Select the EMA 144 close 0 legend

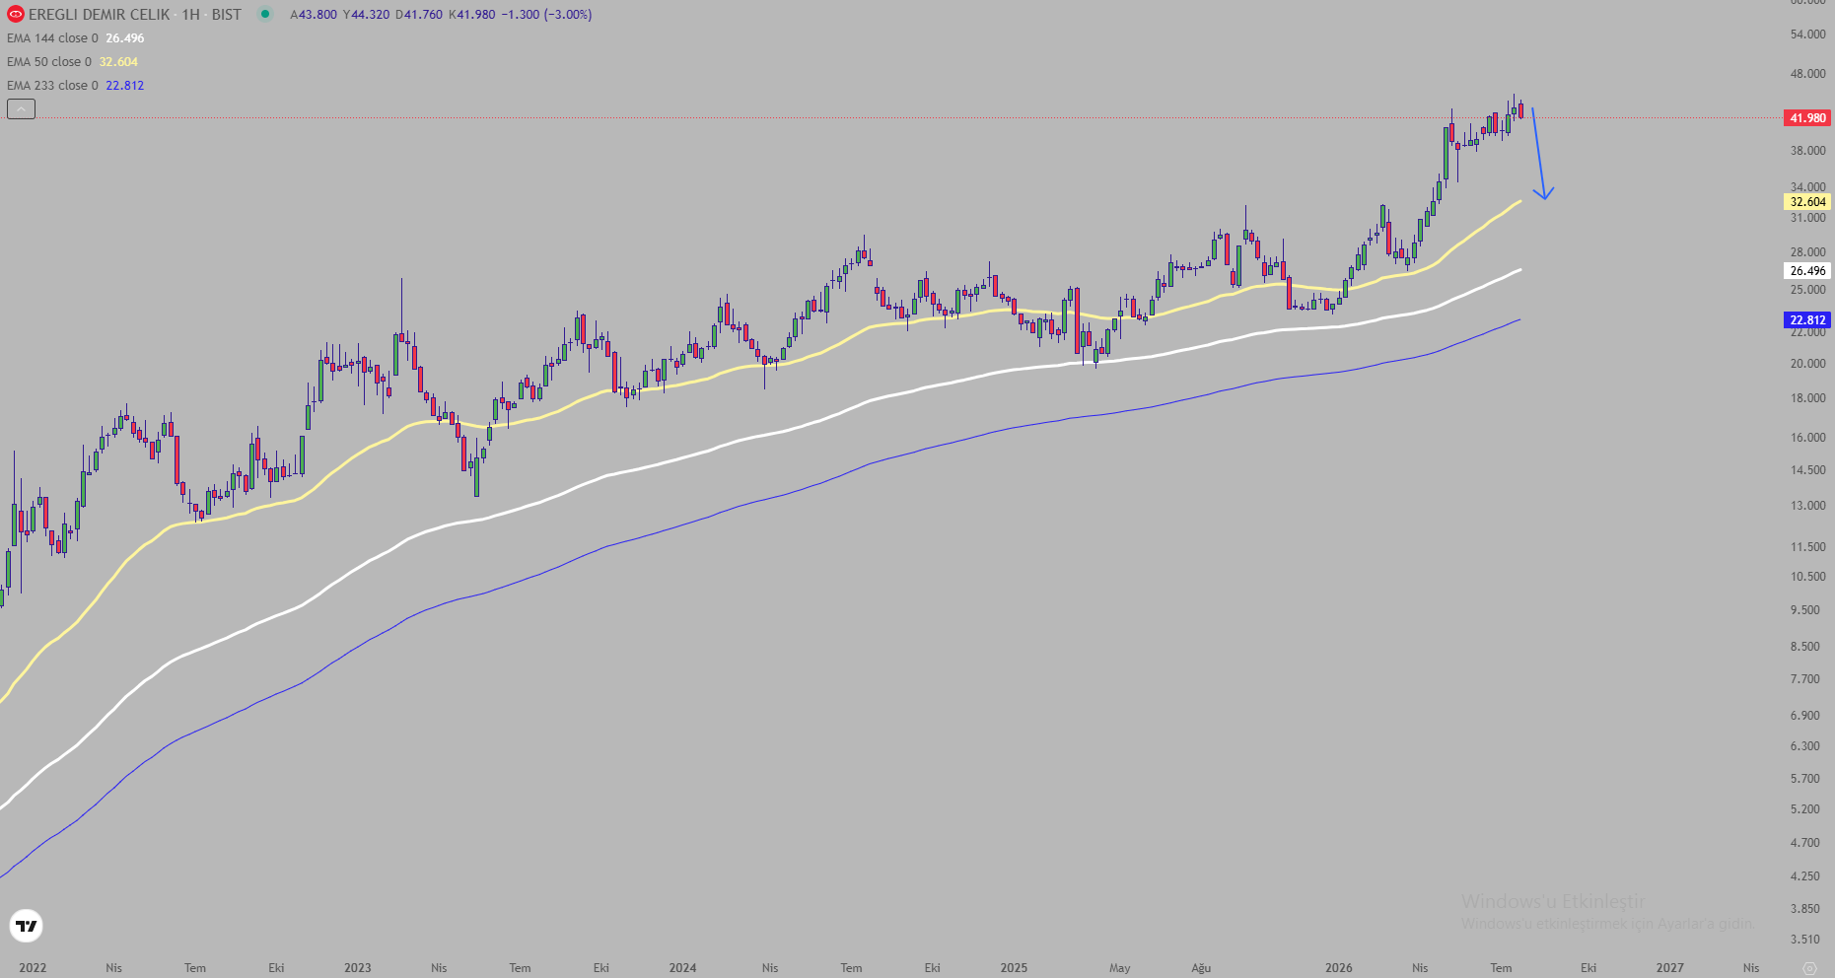point(52,38)
